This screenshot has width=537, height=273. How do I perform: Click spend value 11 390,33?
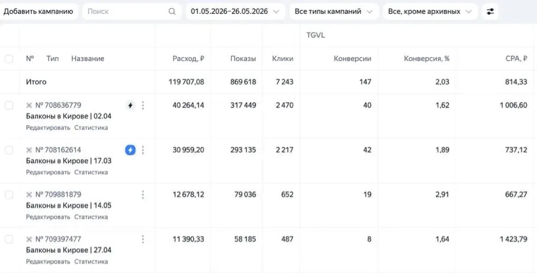[188, 239]
